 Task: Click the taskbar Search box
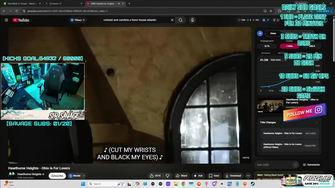pos(107,184)
